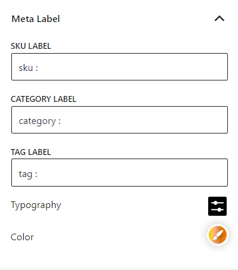
Task: Focus the SKU Label input field
Action: coord(119,67)
